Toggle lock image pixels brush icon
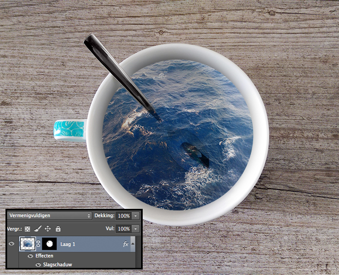 coord(38,229)
